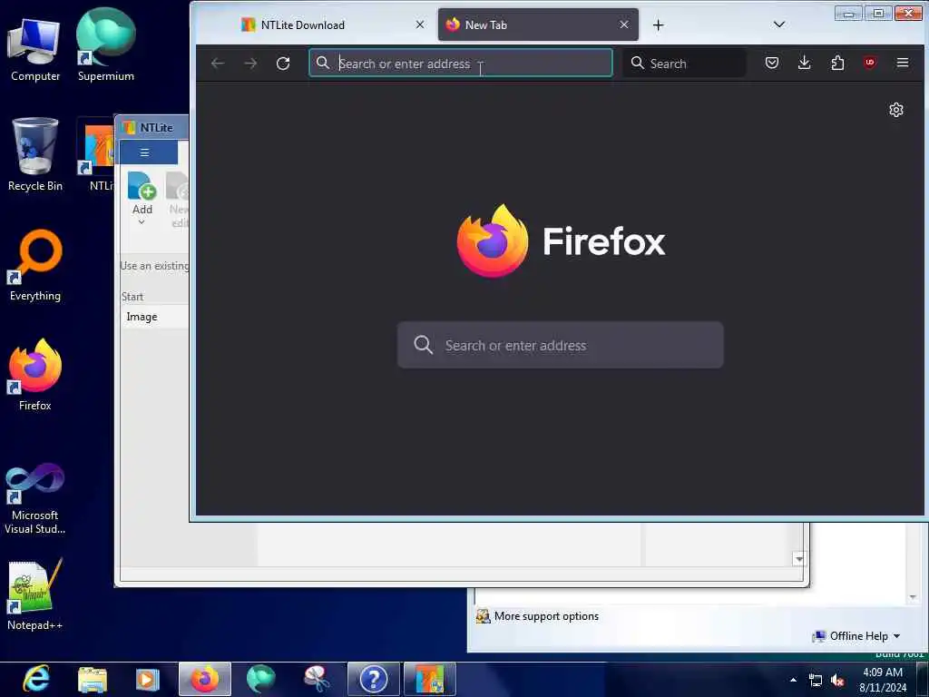Open Notepad++ desktop shortcut
This screenshot has height=697, width=929.
tap(35, 594)
